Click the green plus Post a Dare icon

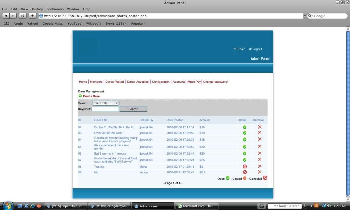click(80, 96)
